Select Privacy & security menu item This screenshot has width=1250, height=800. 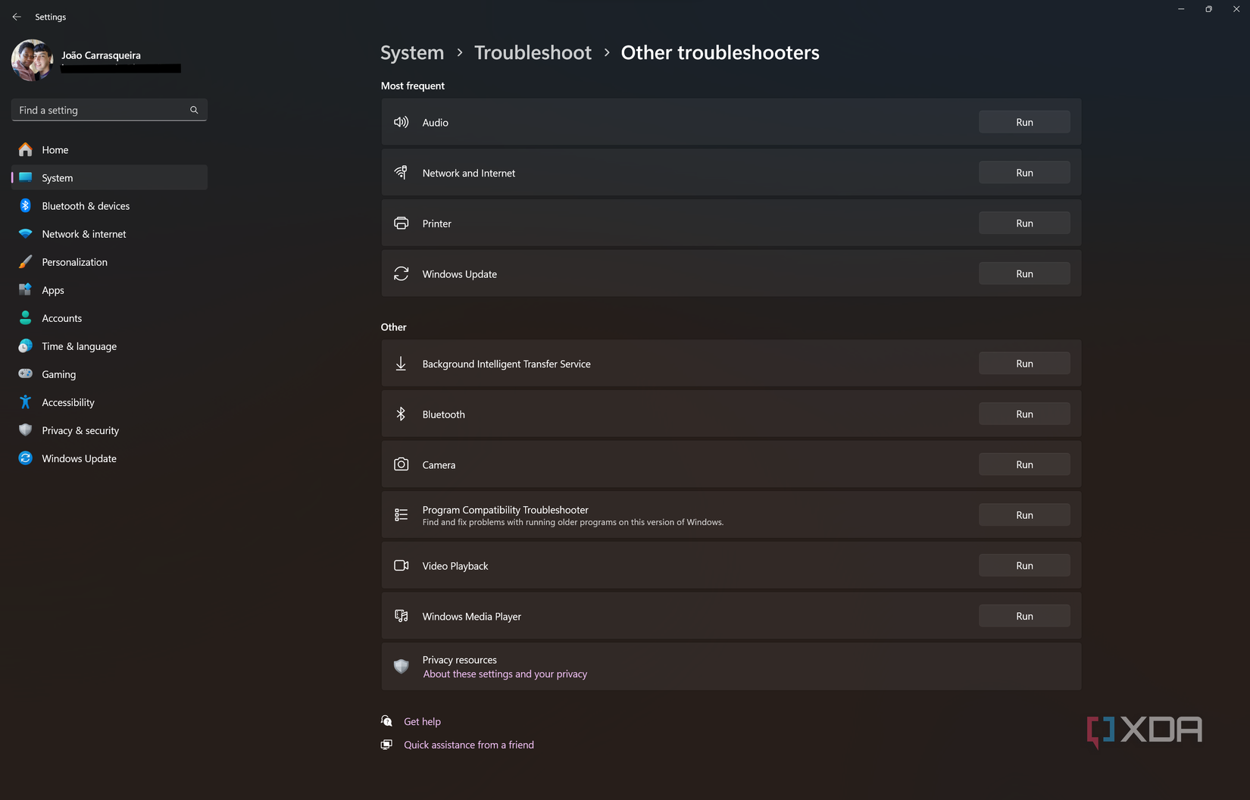109,430
